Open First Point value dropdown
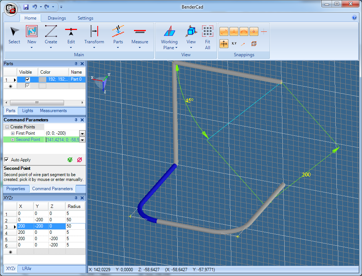 point(82,134)
